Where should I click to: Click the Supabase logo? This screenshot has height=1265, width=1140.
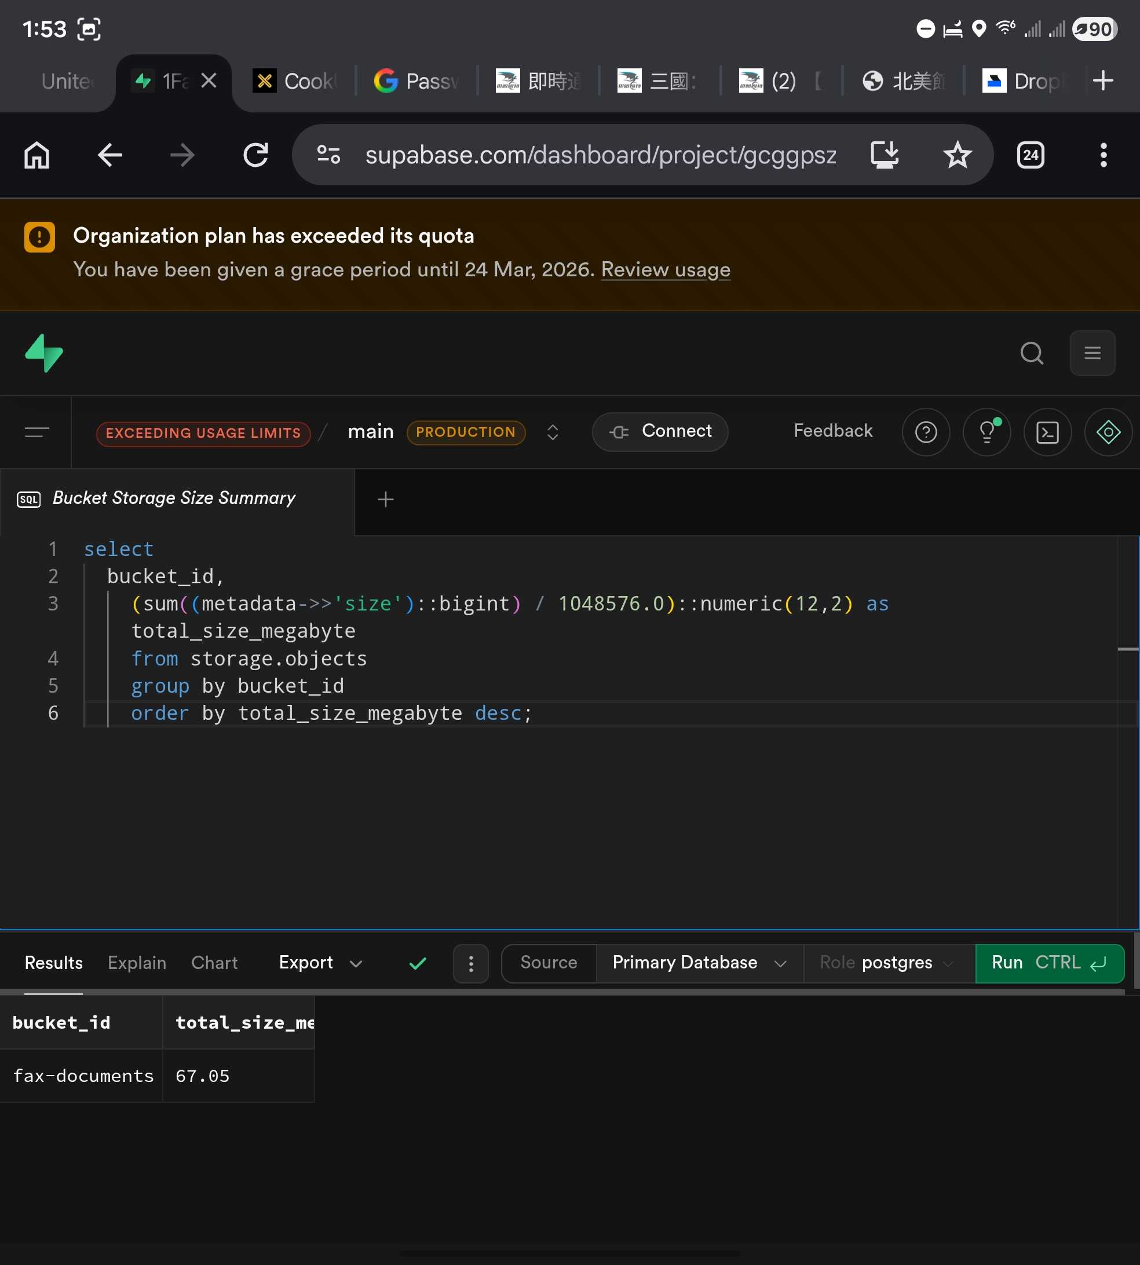(x=43, y=353)
